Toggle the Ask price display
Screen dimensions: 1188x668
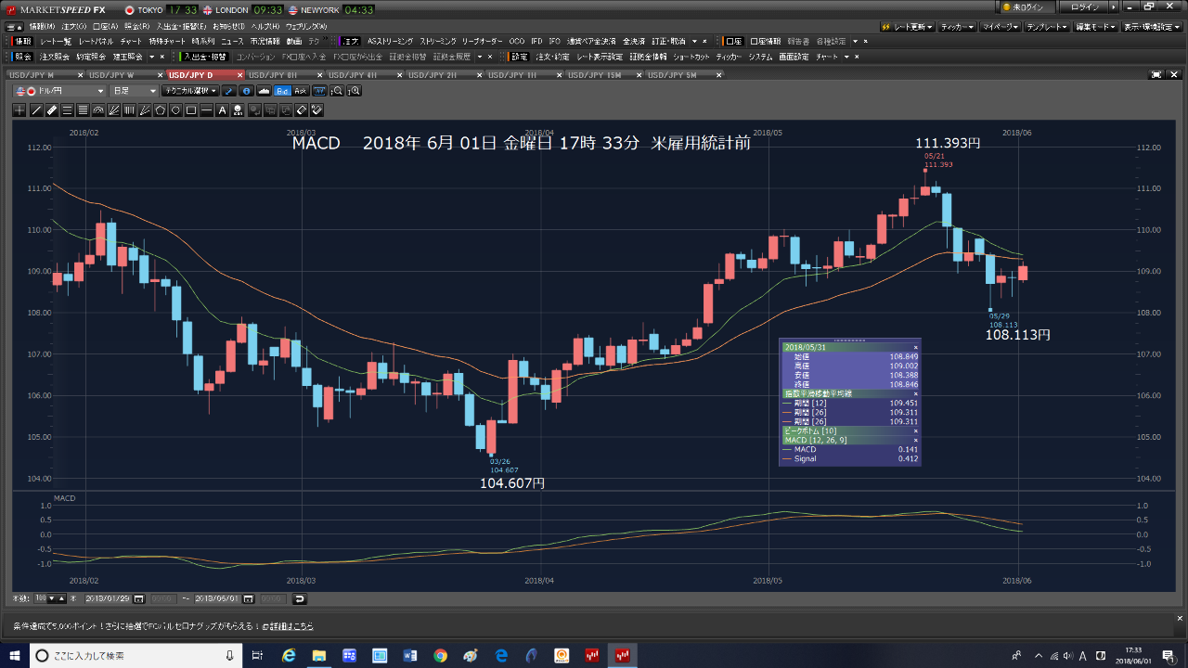[300, 91]
